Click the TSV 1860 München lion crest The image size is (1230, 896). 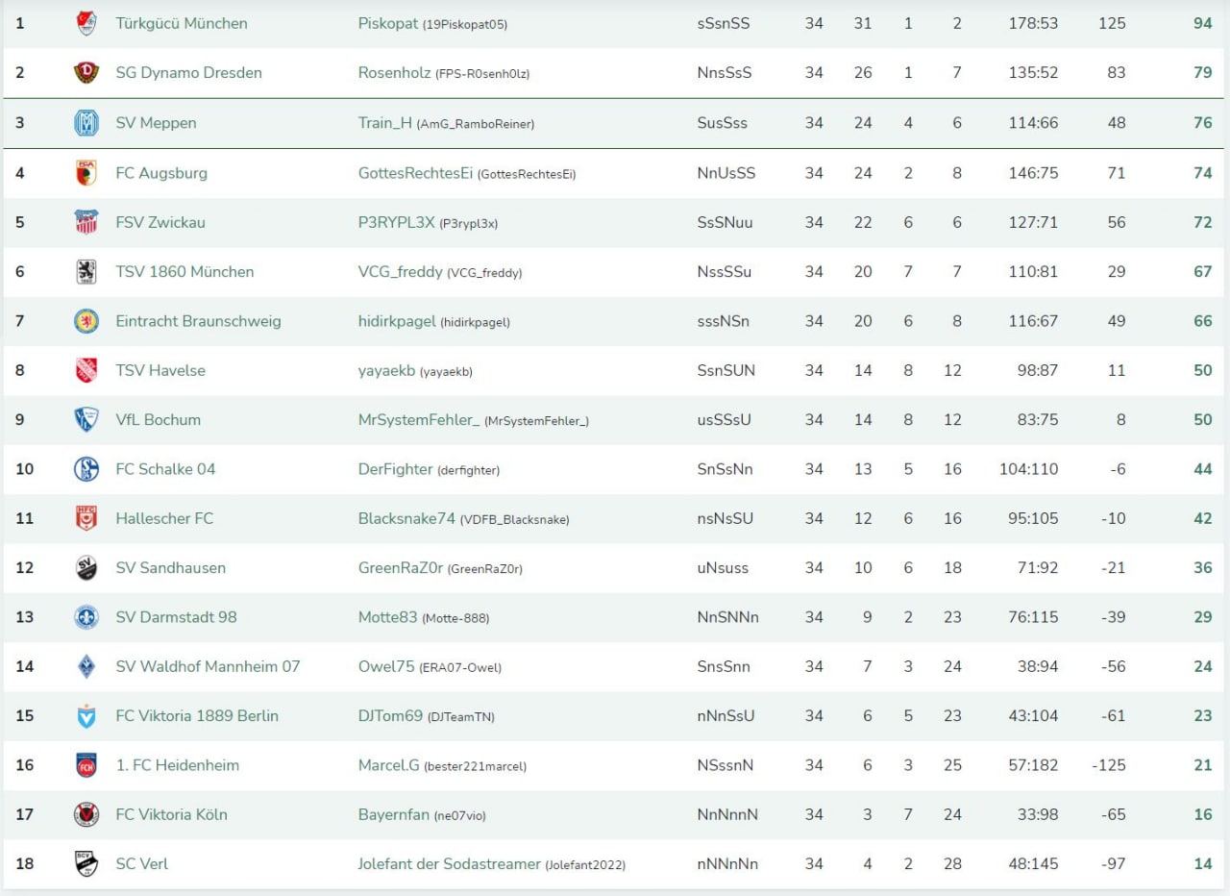pyautogui.click(x=86, y=272)
